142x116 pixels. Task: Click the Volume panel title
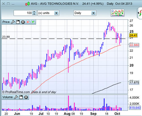point(7,97)
